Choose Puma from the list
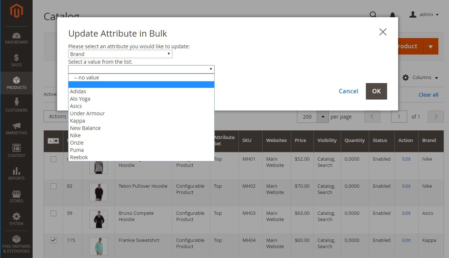Screen dimensions: 449x258 click(x=141, y=150)
